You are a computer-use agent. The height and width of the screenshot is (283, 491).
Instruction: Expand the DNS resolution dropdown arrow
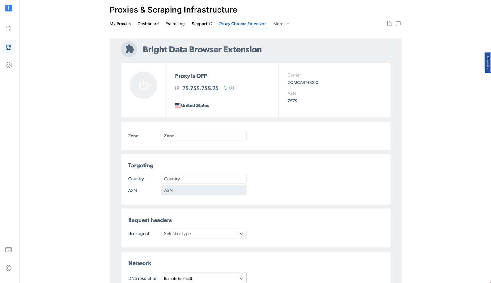click(241, 278)
